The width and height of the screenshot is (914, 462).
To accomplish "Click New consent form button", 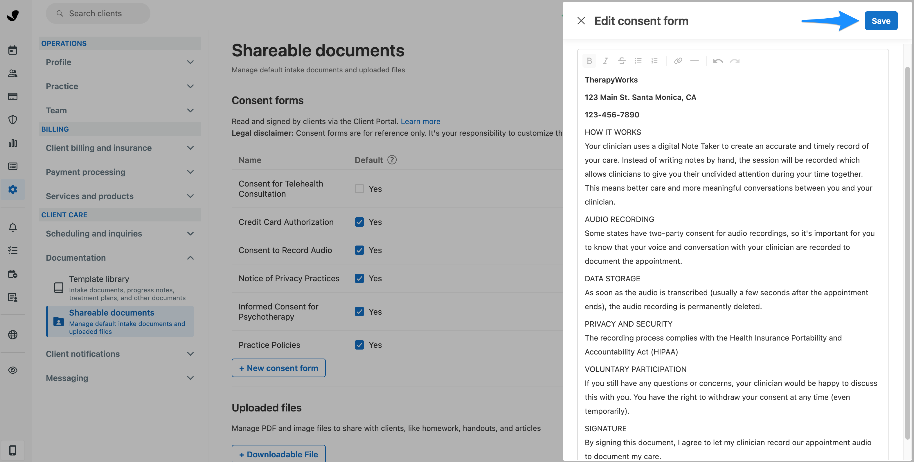I will tap(278, 368).
